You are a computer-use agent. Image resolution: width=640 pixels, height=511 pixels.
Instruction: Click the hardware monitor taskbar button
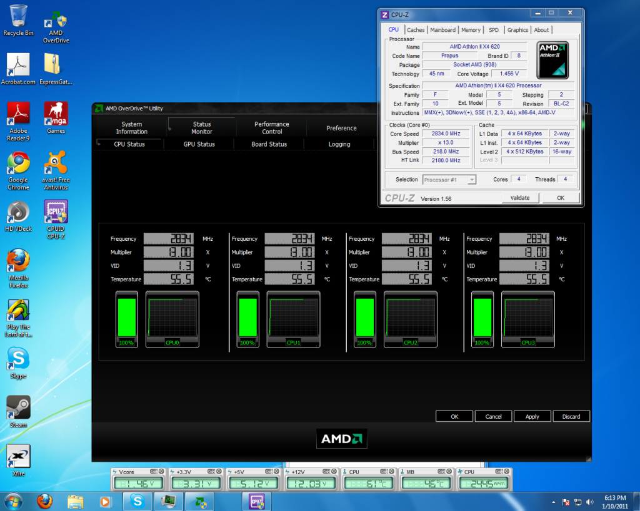(x=168, y=502)
